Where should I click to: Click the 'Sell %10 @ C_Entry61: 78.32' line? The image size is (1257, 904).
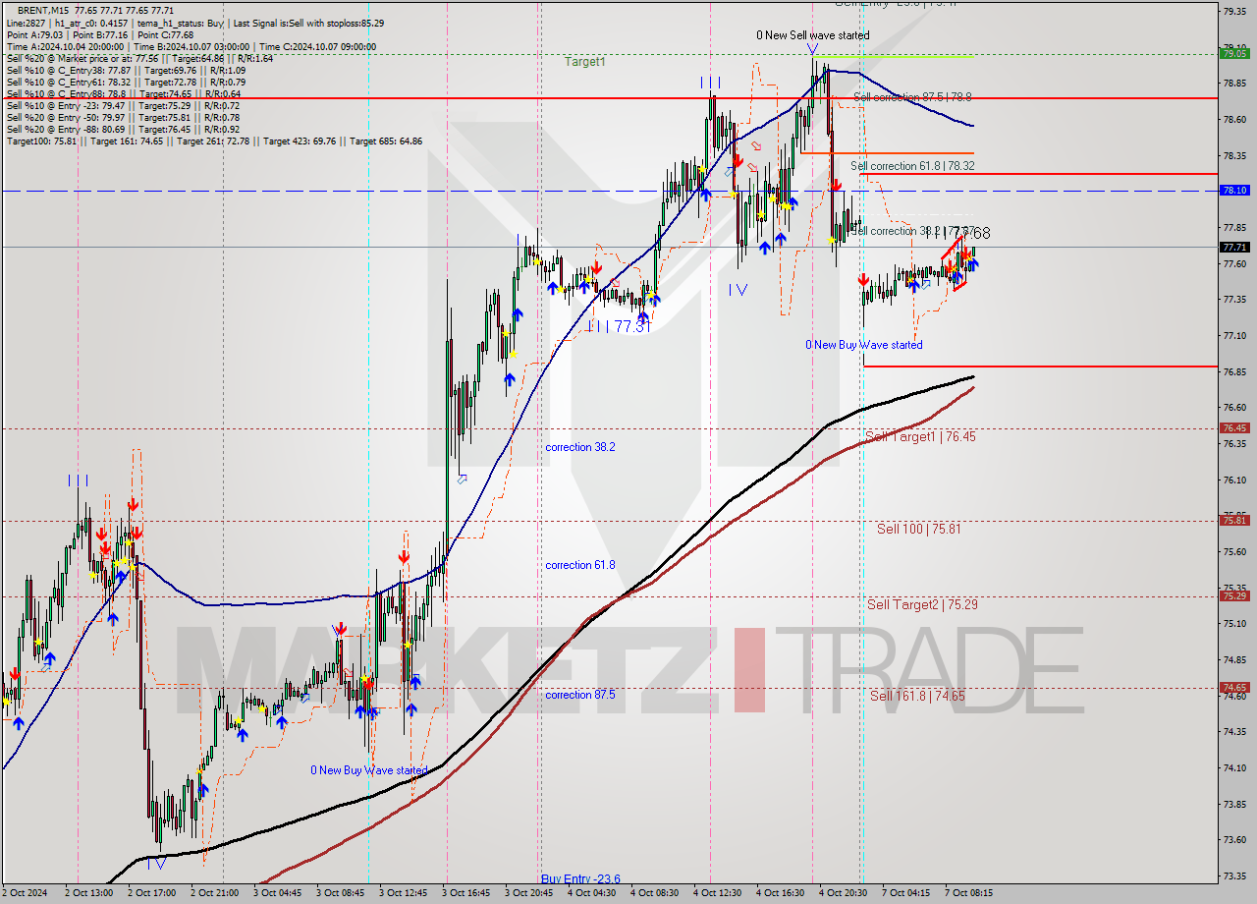click(x=125, y=82)
